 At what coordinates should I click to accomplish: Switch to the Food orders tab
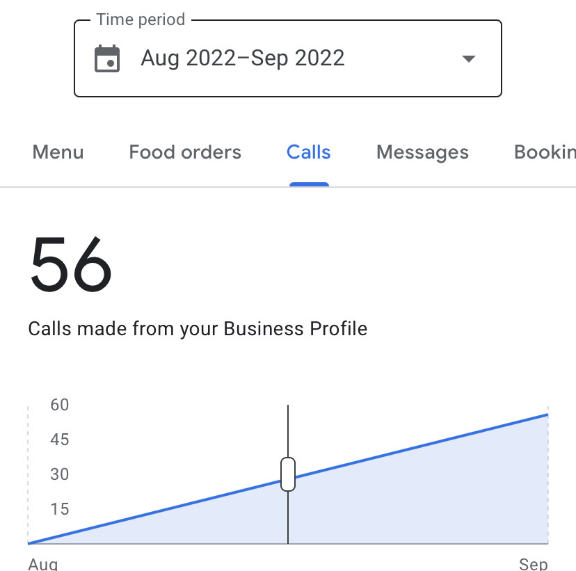(185, 152)
